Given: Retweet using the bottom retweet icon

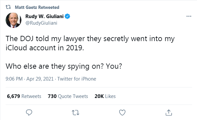Looking at the screenshot, I should 75,112.
